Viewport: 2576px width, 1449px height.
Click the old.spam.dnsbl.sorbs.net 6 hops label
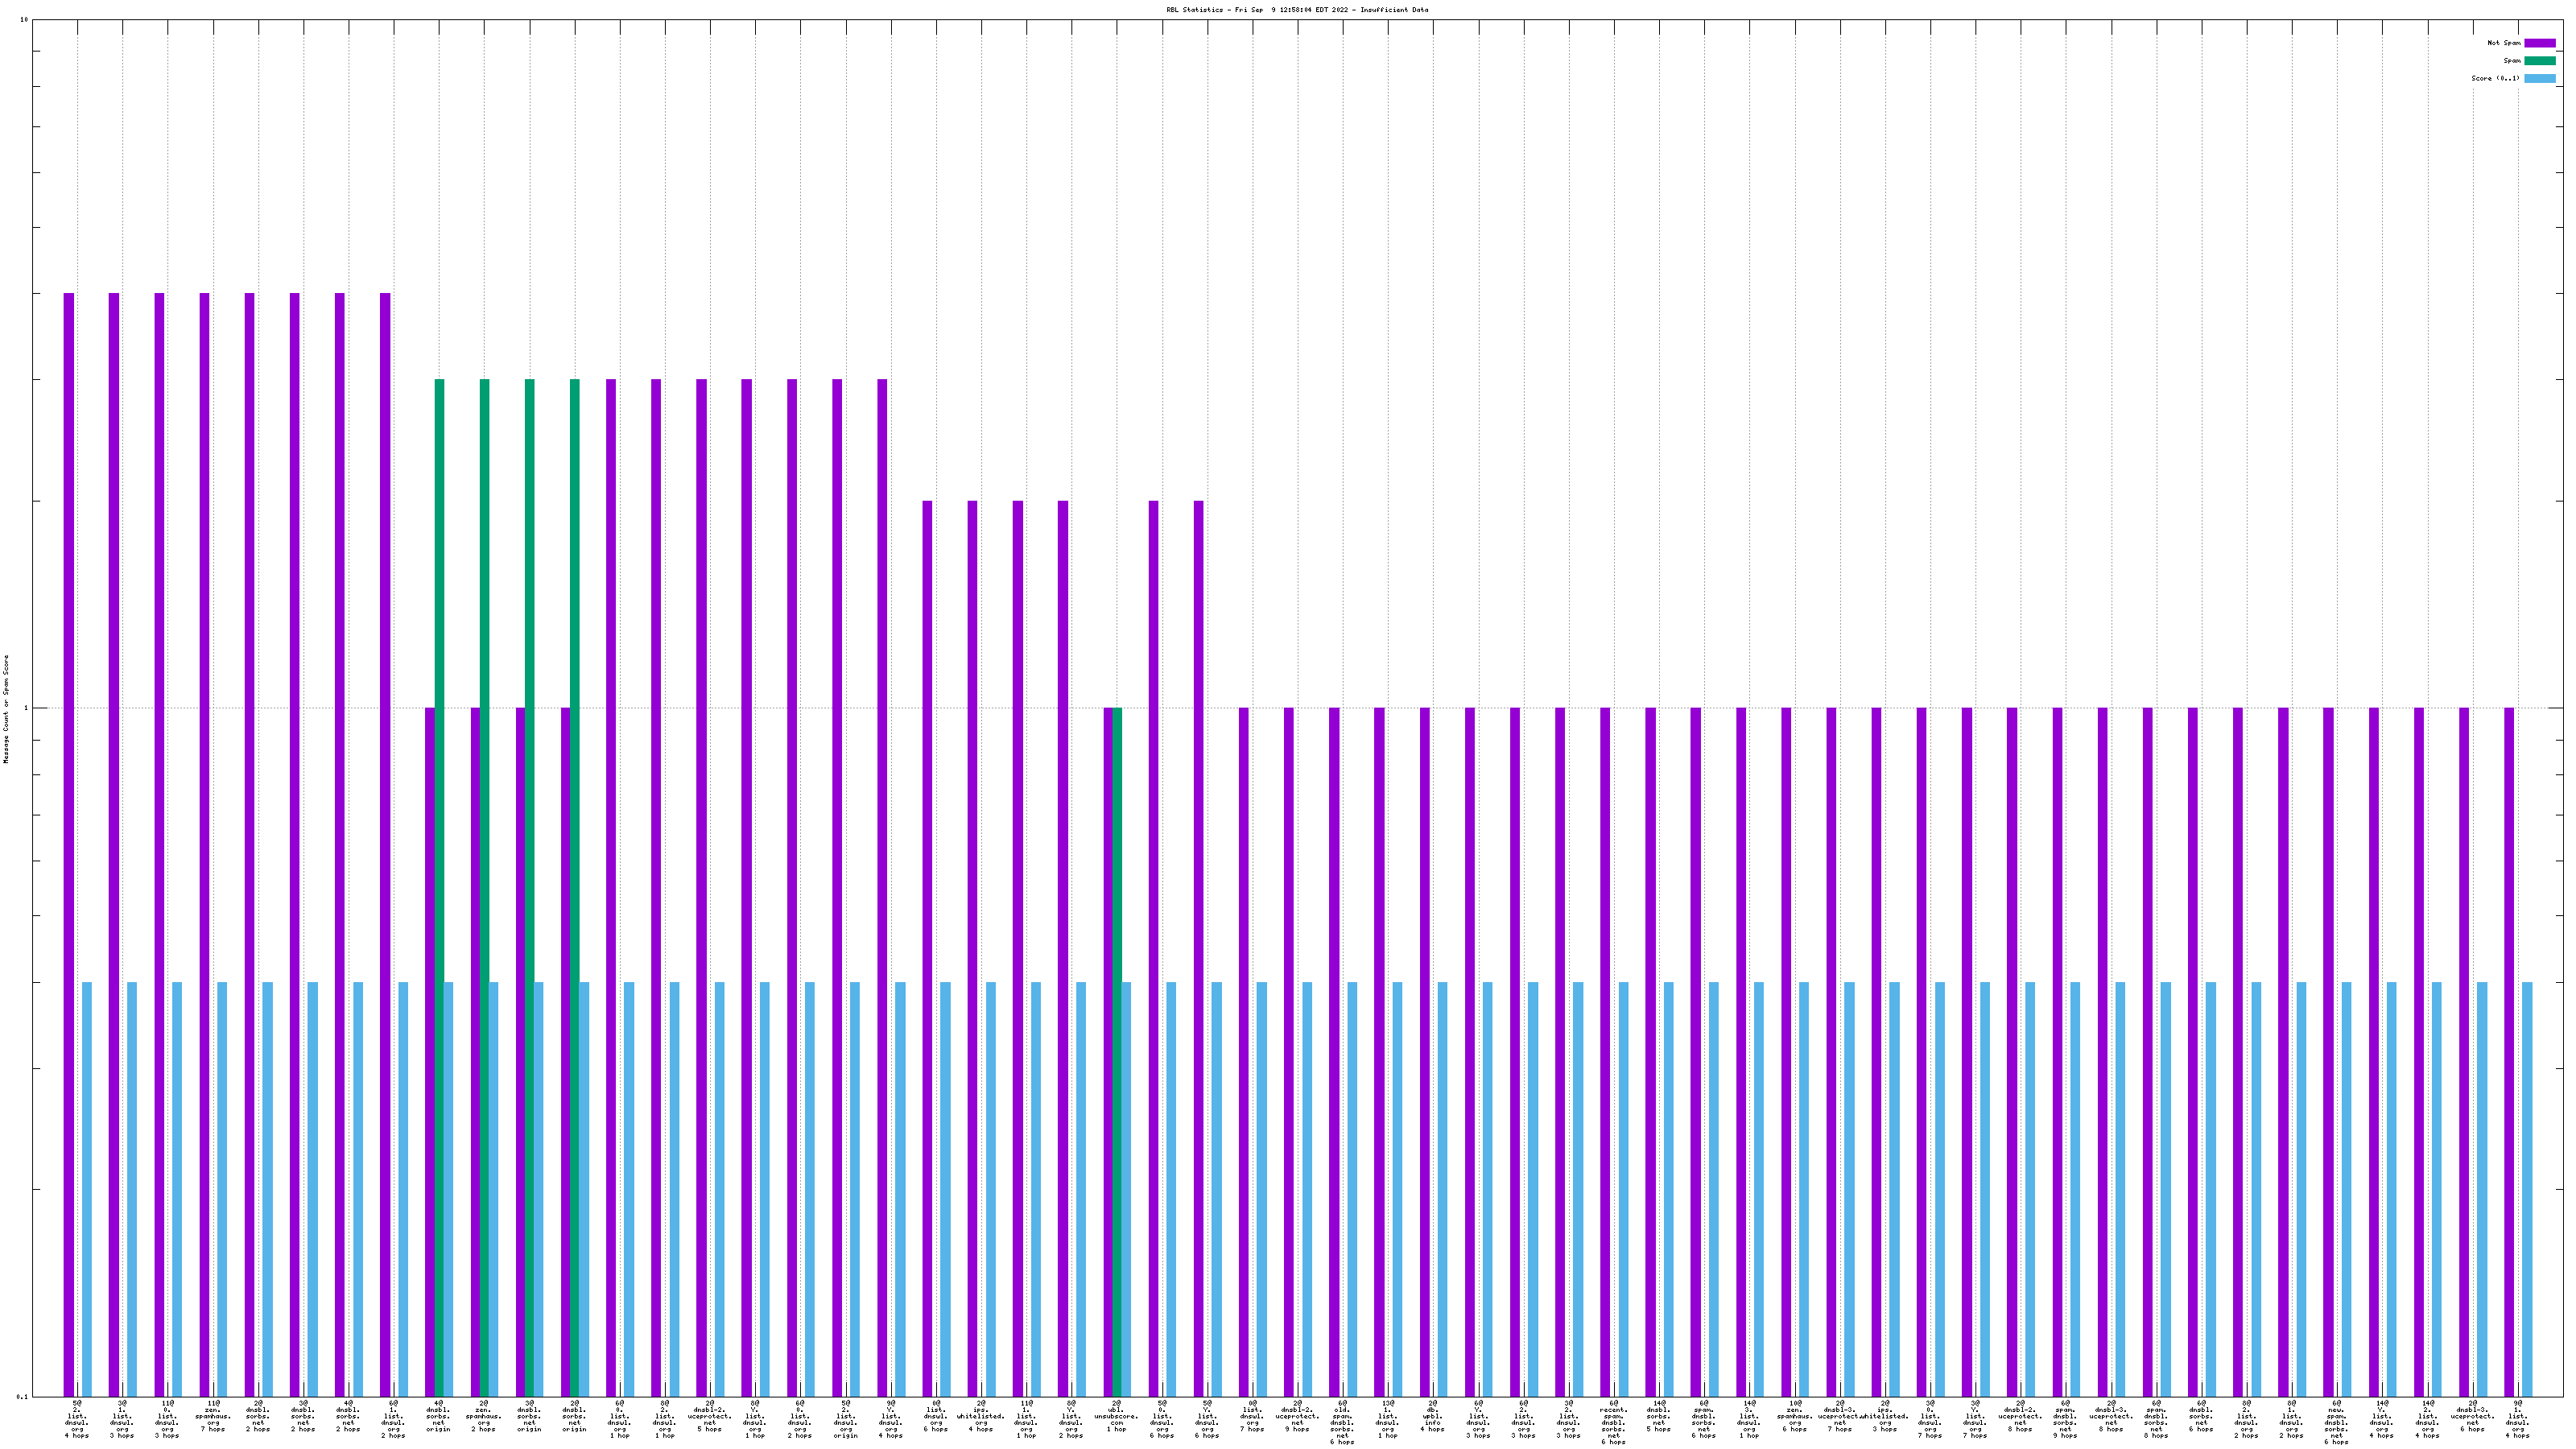pyautogui.click(x=1342, y=1423)
